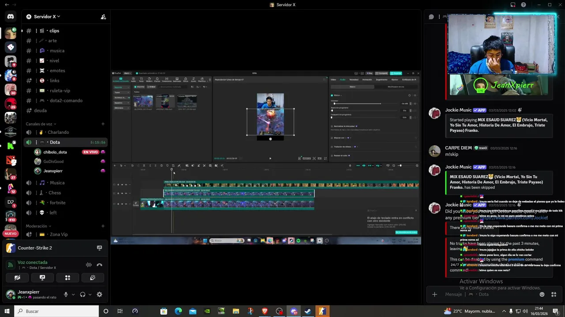The width and height of the screenshot is (565, 317).
Task: Click the premium link in Jockie message
Action: pyautogui.click(x=516, y=259)
